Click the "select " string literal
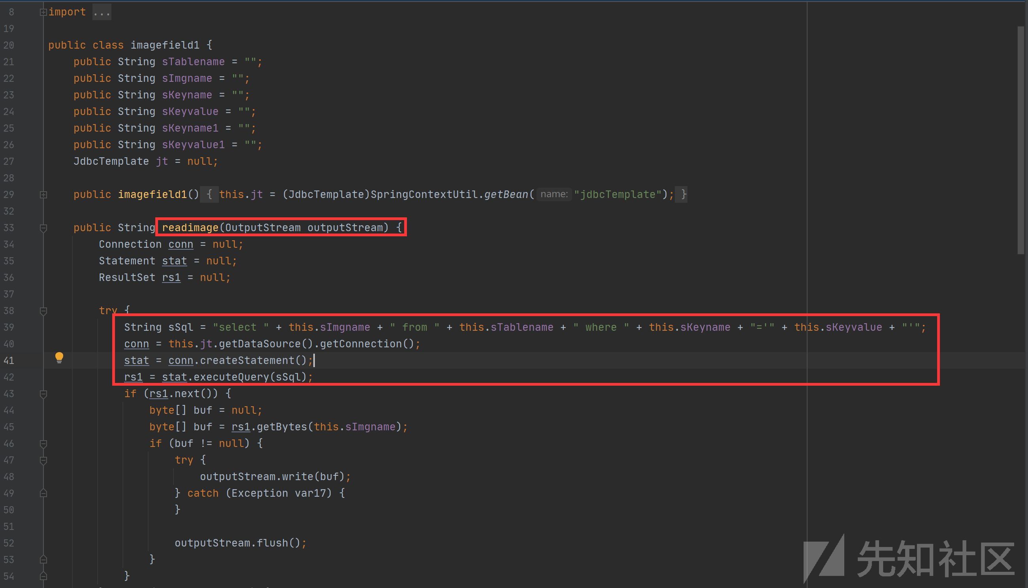1028x588 pixels. 241,327
